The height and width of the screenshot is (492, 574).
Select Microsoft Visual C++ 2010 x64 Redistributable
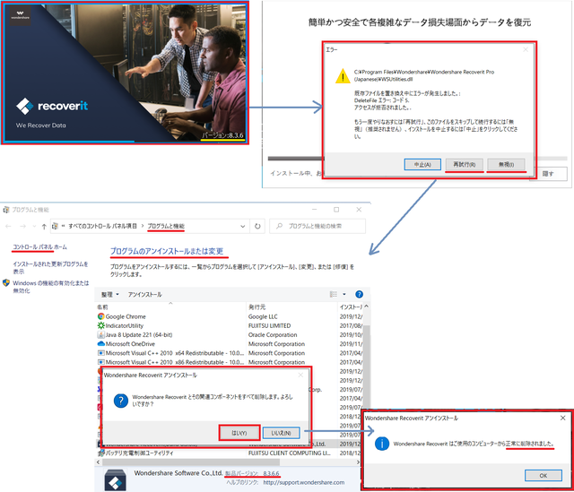pos(175,353)
